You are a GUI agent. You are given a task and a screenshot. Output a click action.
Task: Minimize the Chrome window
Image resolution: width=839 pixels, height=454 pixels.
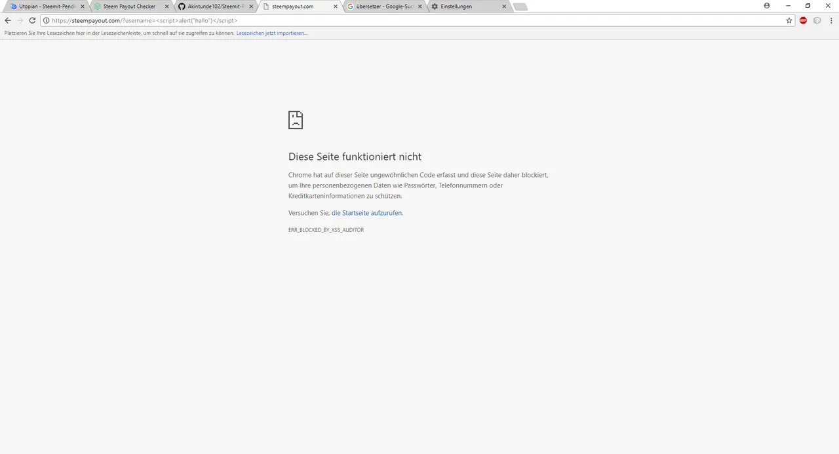coord(787,5)
